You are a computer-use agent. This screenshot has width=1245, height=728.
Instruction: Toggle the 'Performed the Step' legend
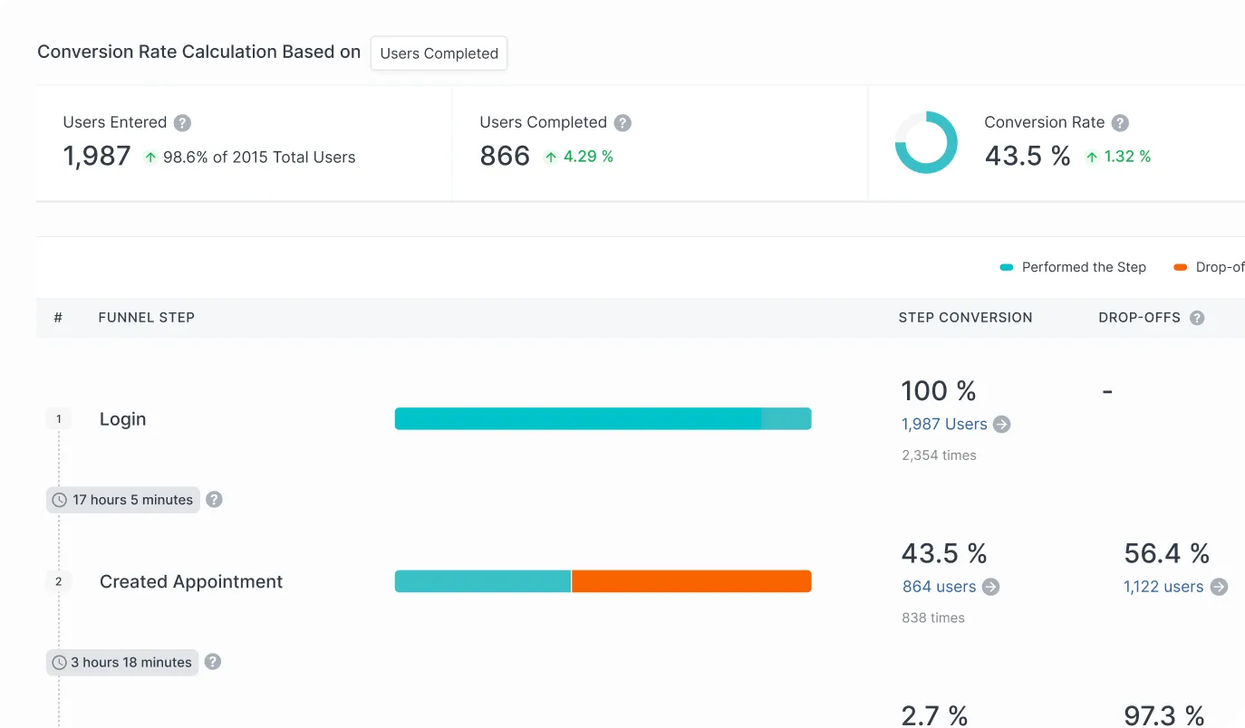pos(1073,267)
